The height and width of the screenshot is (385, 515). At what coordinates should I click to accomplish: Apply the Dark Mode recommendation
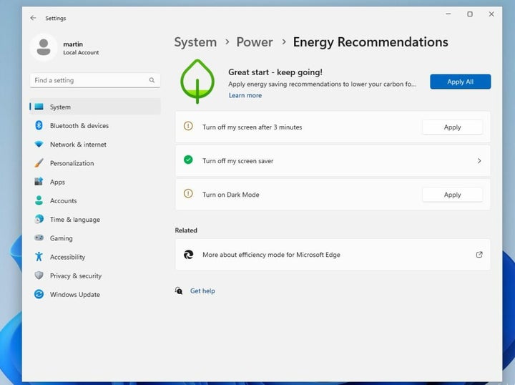coord(452,195)
